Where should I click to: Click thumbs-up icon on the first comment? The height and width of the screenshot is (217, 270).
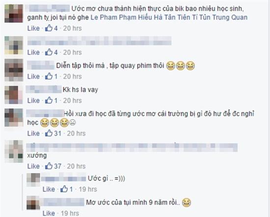pos(49,28)
